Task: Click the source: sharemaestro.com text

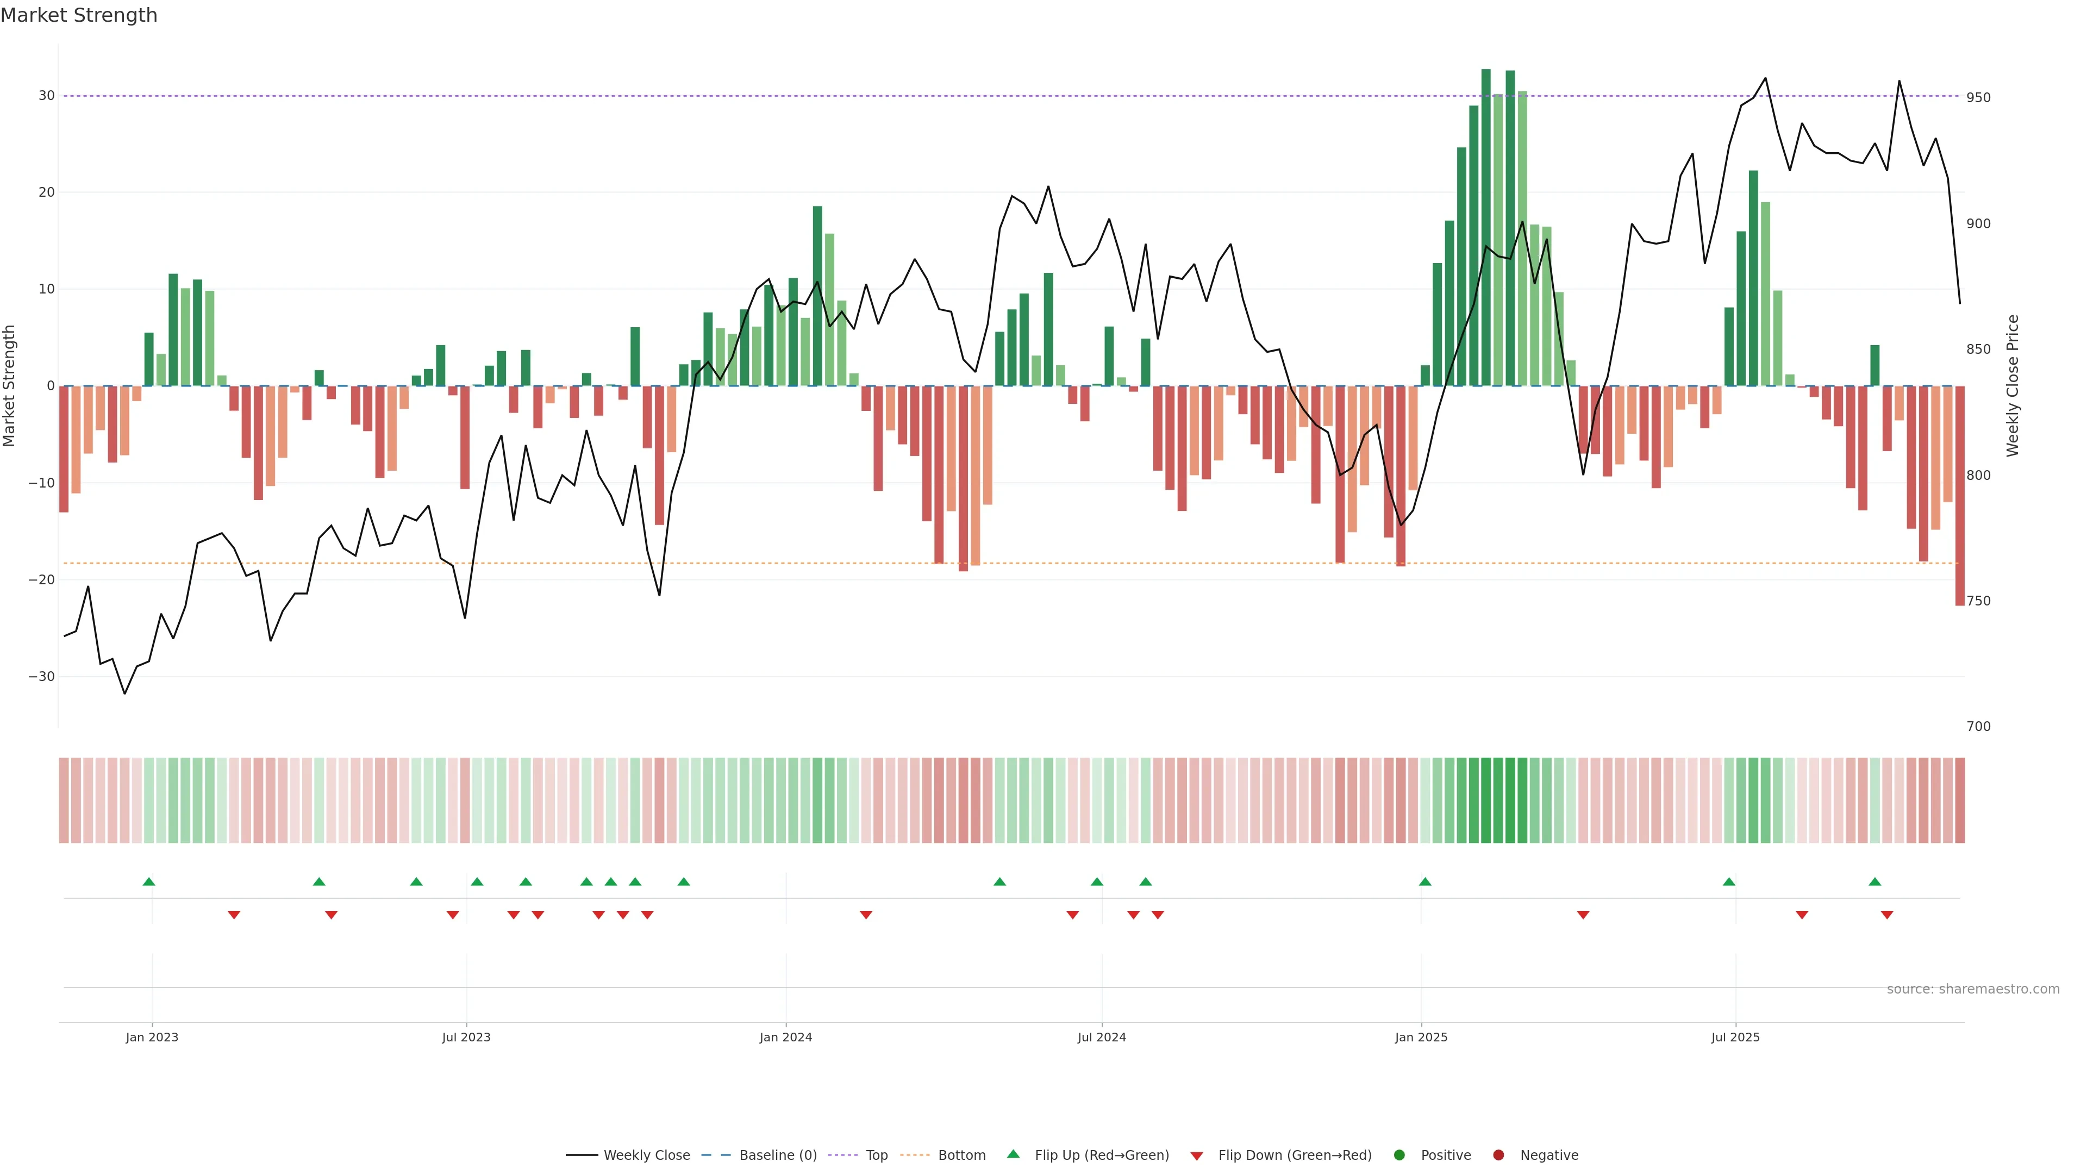Action: (x=1973, y=989)
